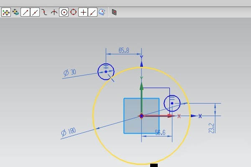Click the Clear Snap Points icon
Image resolution: width=251 pixels, height=167 pixels.
pos(15,13)
